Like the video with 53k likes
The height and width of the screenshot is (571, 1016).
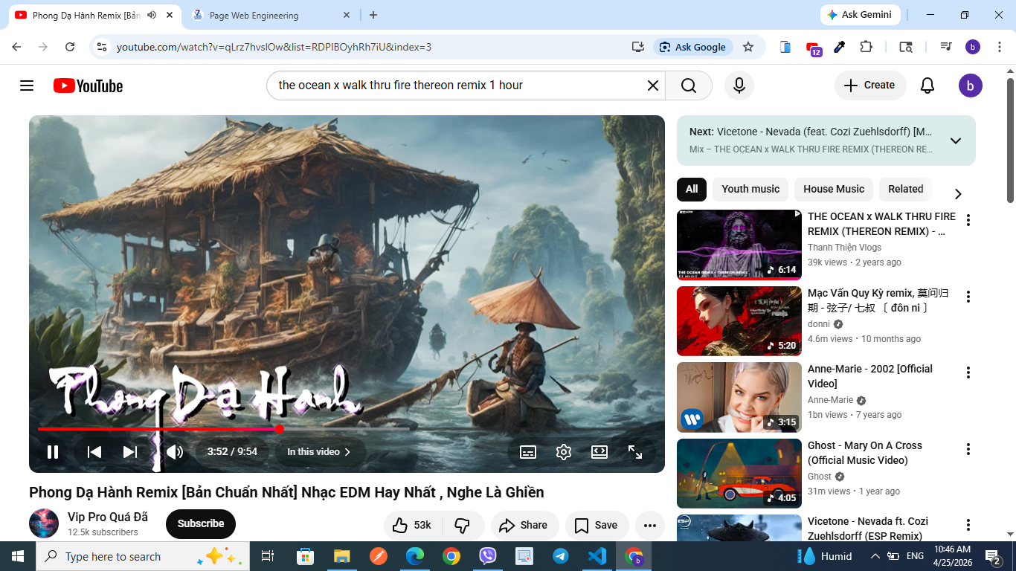pyautogui.click(x=413, y=525)
